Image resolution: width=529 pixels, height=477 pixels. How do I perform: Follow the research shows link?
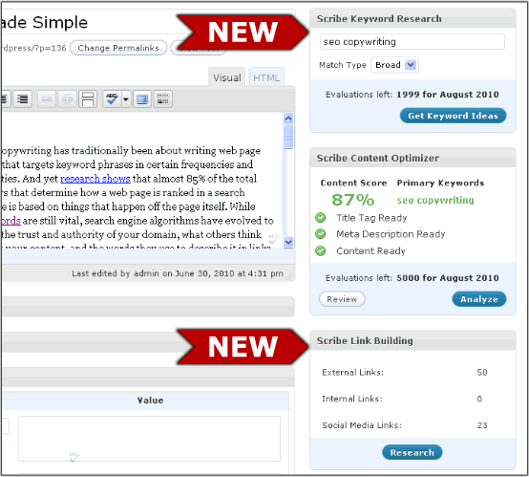point(95,179)
